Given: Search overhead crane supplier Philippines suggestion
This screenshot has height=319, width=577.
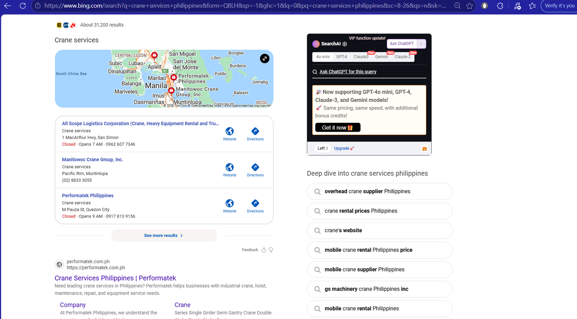Looking at the screenshot, I should click(x=379, y=192).
